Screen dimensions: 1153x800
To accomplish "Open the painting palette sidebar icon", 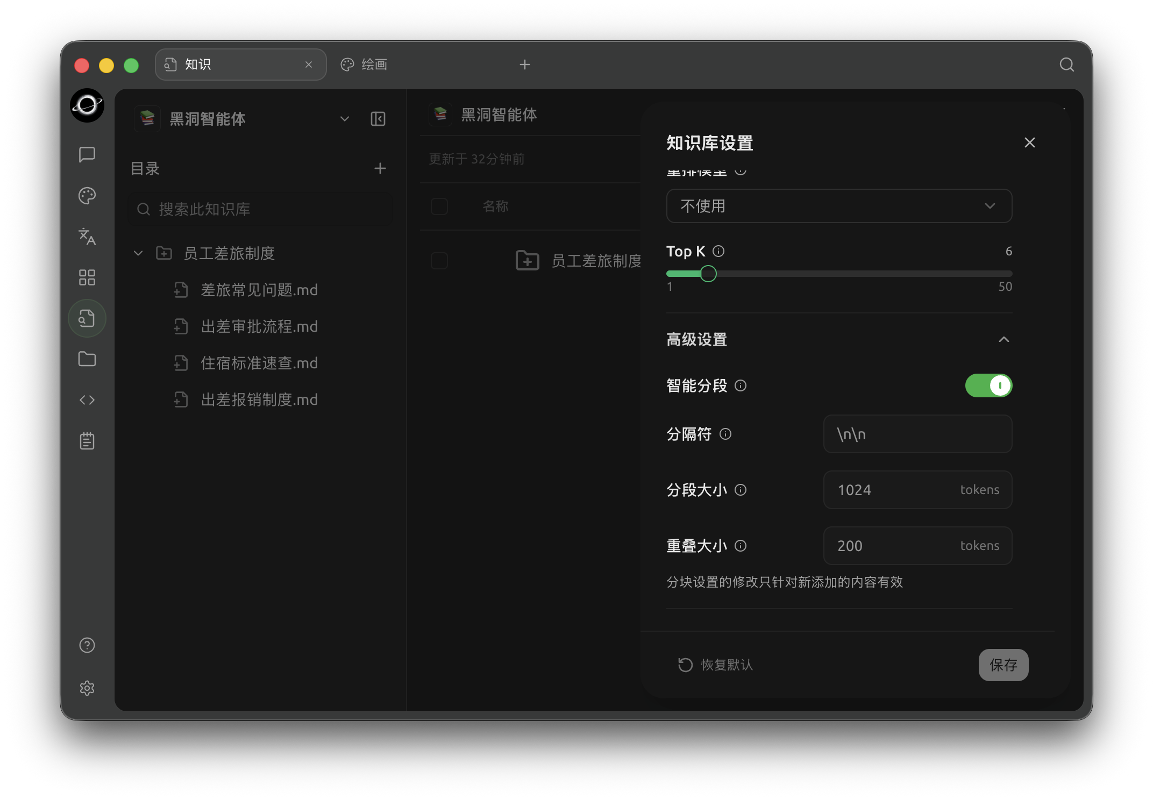I will click(x=87, y=196).
